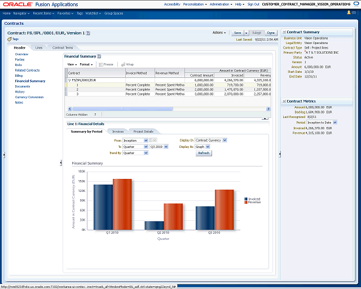Select the Summary by Period tab
361x289 pixels.
[x=86, y=132]
